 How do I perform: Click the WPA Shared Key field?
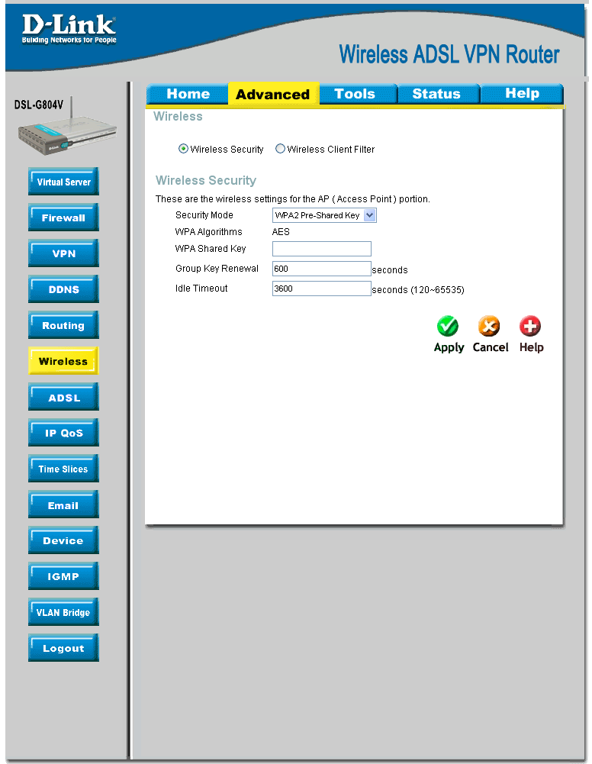coord(322,249)
